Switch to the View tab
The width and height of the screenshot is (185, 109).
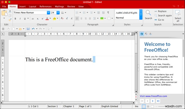coord(81,7)
